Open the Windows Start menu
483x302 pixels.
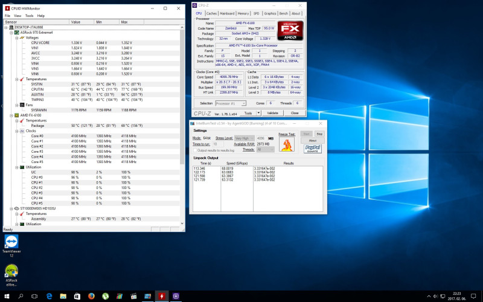7,297
